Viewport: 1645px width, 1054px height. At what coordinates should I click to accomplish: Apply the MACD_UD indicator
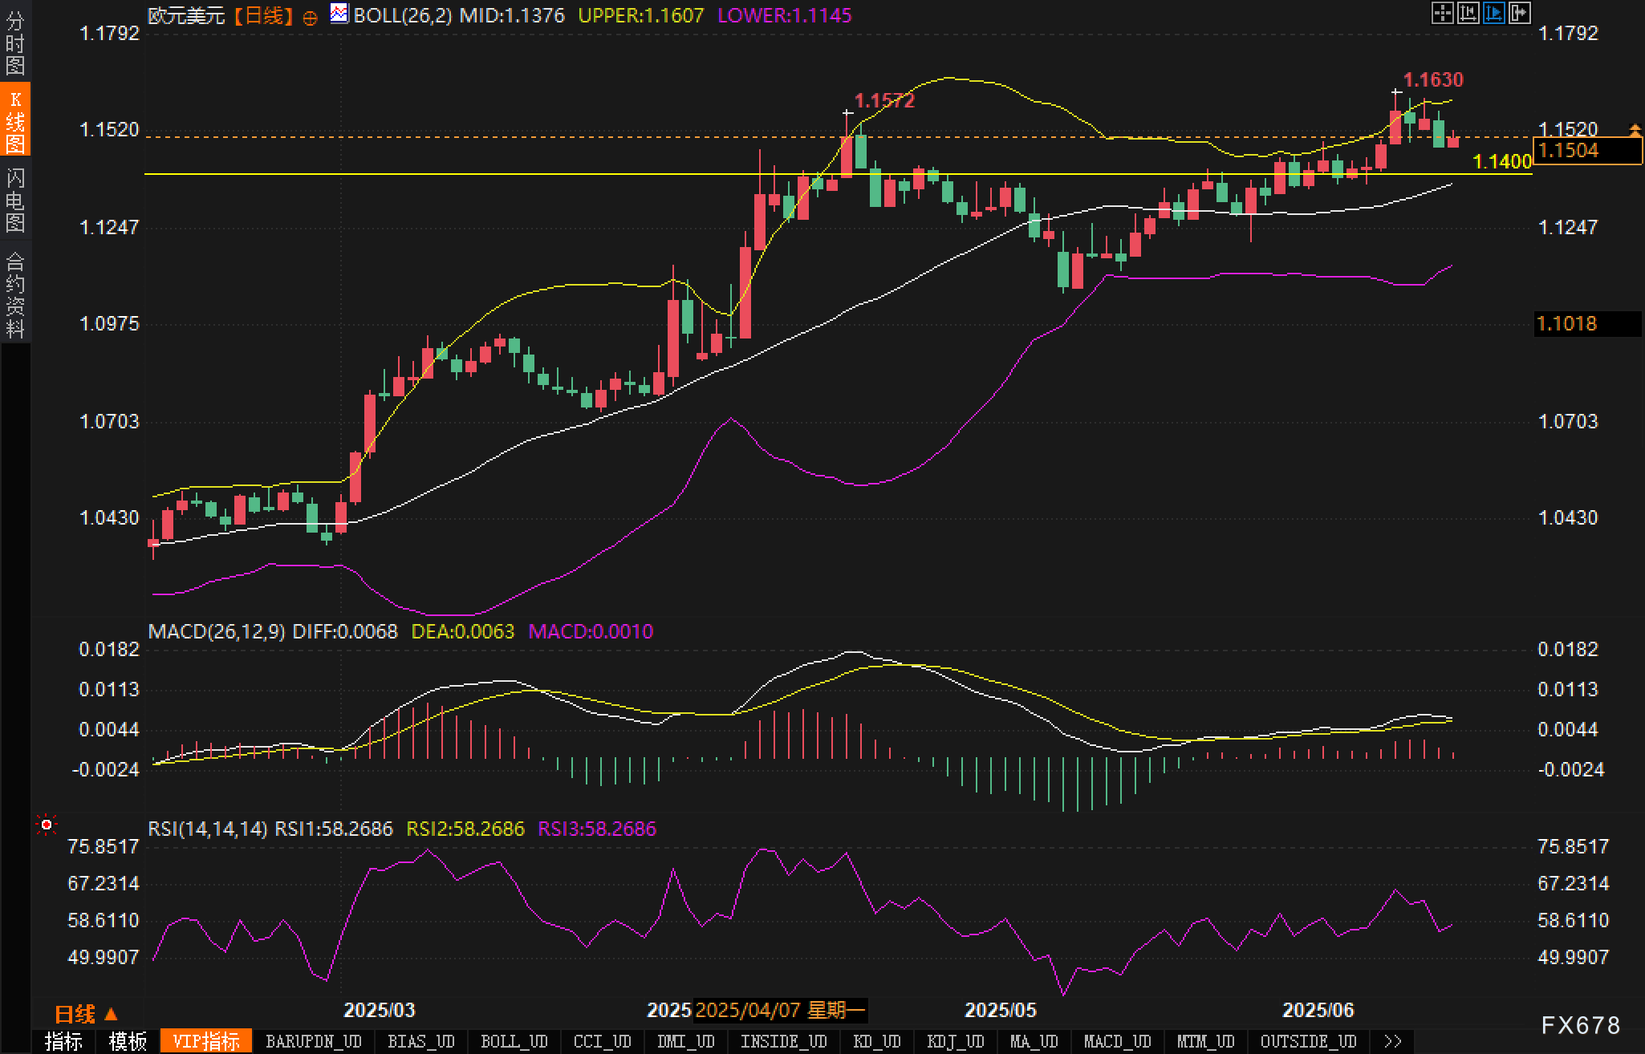tap(1117, 1041)
